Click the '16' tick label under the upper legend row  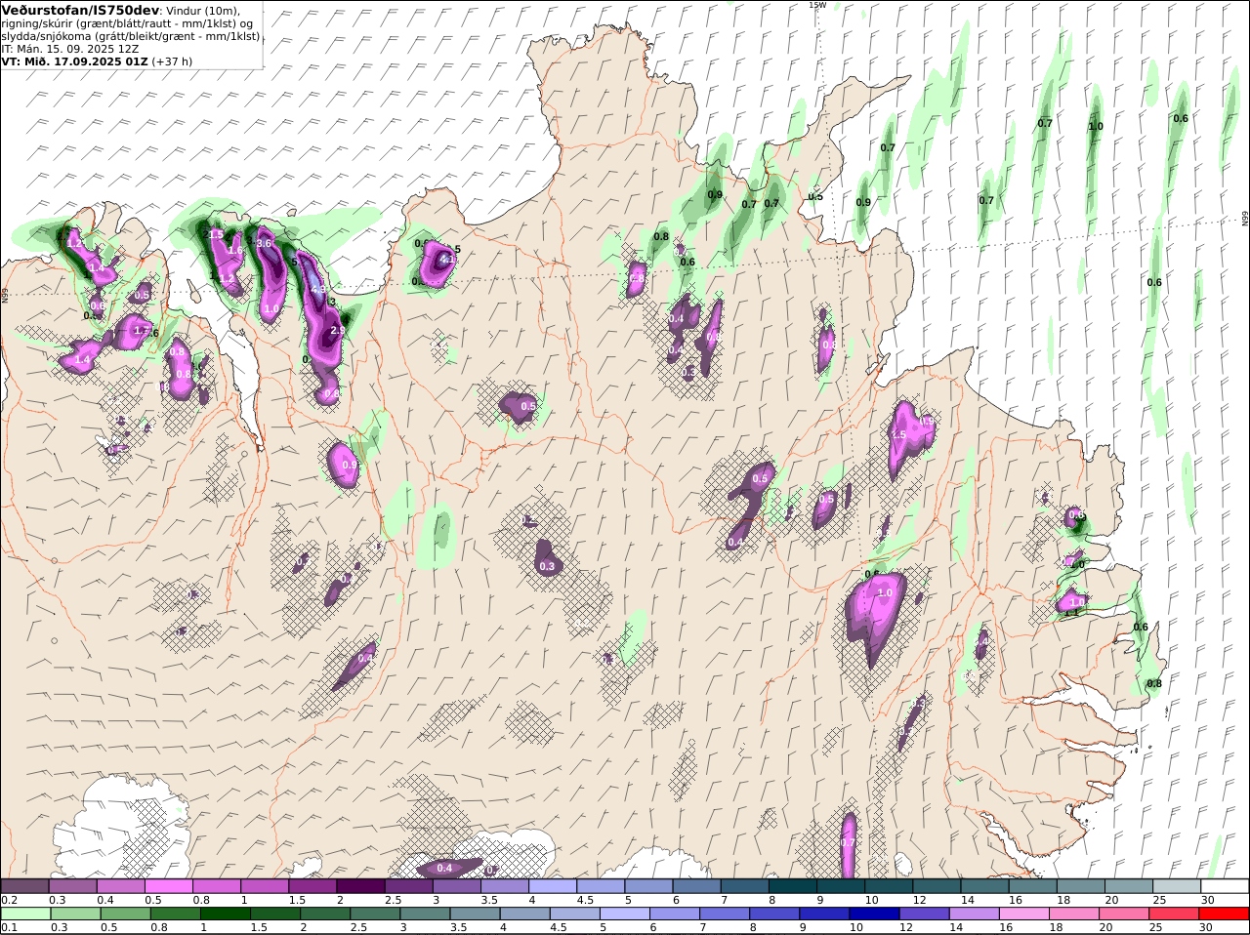(x=1016, y=899)
